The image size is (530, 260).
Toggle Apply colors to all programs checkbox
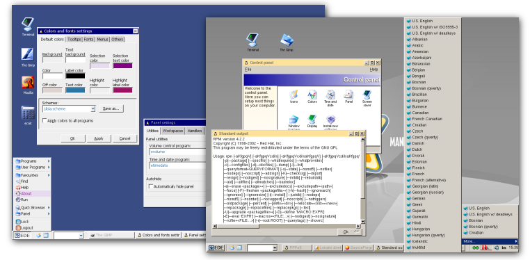point(45,120)
